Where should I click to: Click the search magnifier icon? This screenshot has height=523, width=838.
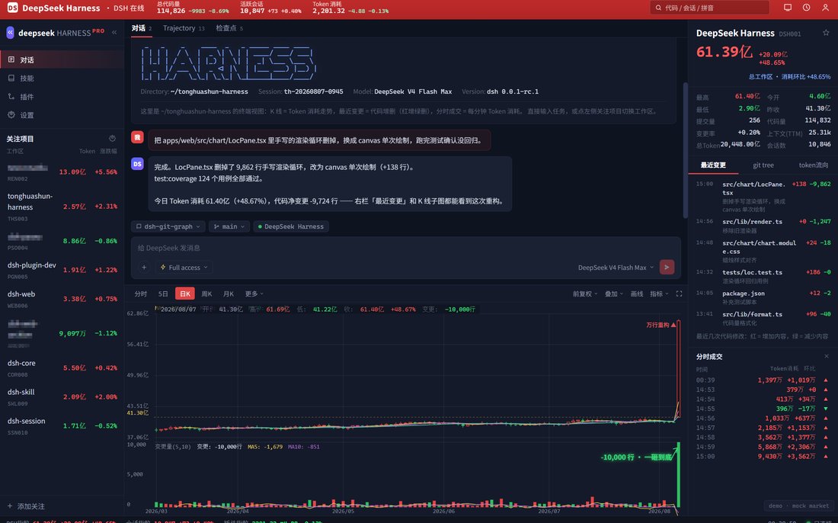pyautogui.click(x=658, y=8)
